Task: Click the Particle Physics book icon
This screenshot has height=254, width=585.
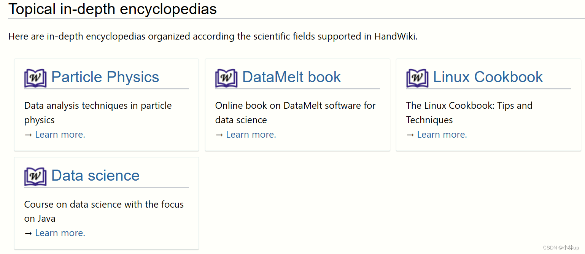Action: [35, 78]
